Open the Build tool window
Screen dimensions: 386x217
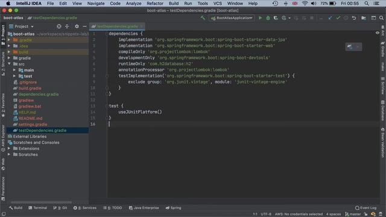pyautogui.click(x=16, y=208)
